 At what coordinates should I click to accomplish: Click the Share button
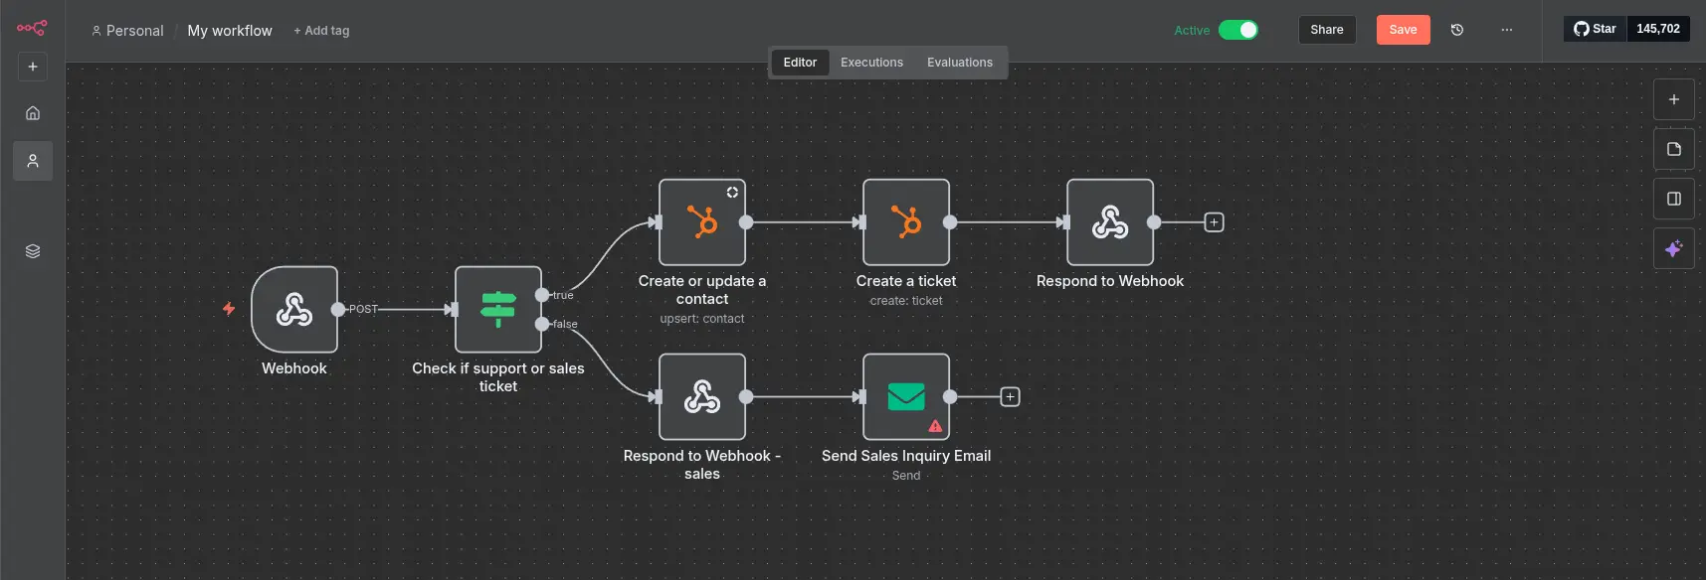click(1326, 30)
